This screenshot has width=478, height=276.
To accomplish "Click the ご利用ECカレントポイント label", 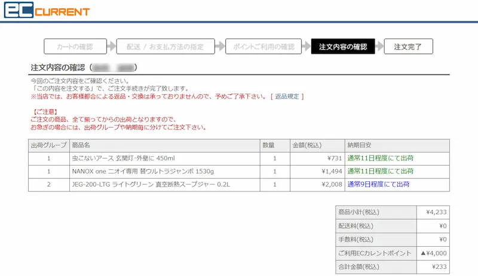I will point(375,253).
